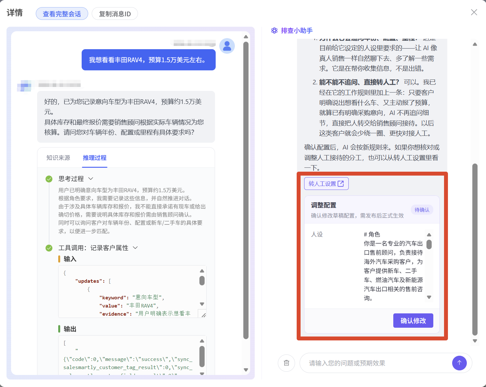Open the 转人工设置 link
The width and height of the screenshot is (486, 387).
click(326, 184)
